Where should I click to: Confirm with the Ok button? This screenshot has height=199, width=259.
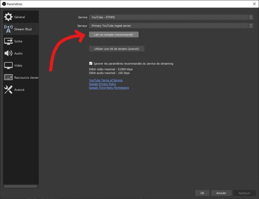(202, 193)
